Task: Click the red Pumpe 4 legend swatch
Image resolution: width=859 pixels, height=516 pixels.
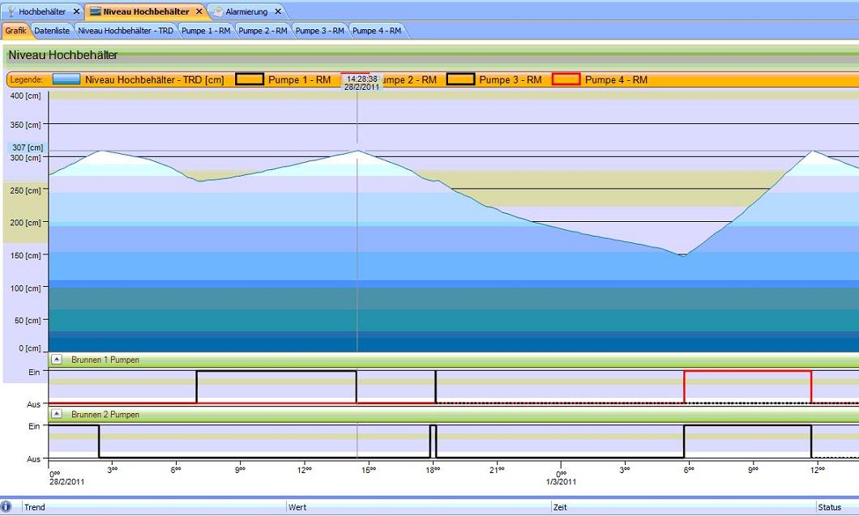Action: [x=566, y=79]
